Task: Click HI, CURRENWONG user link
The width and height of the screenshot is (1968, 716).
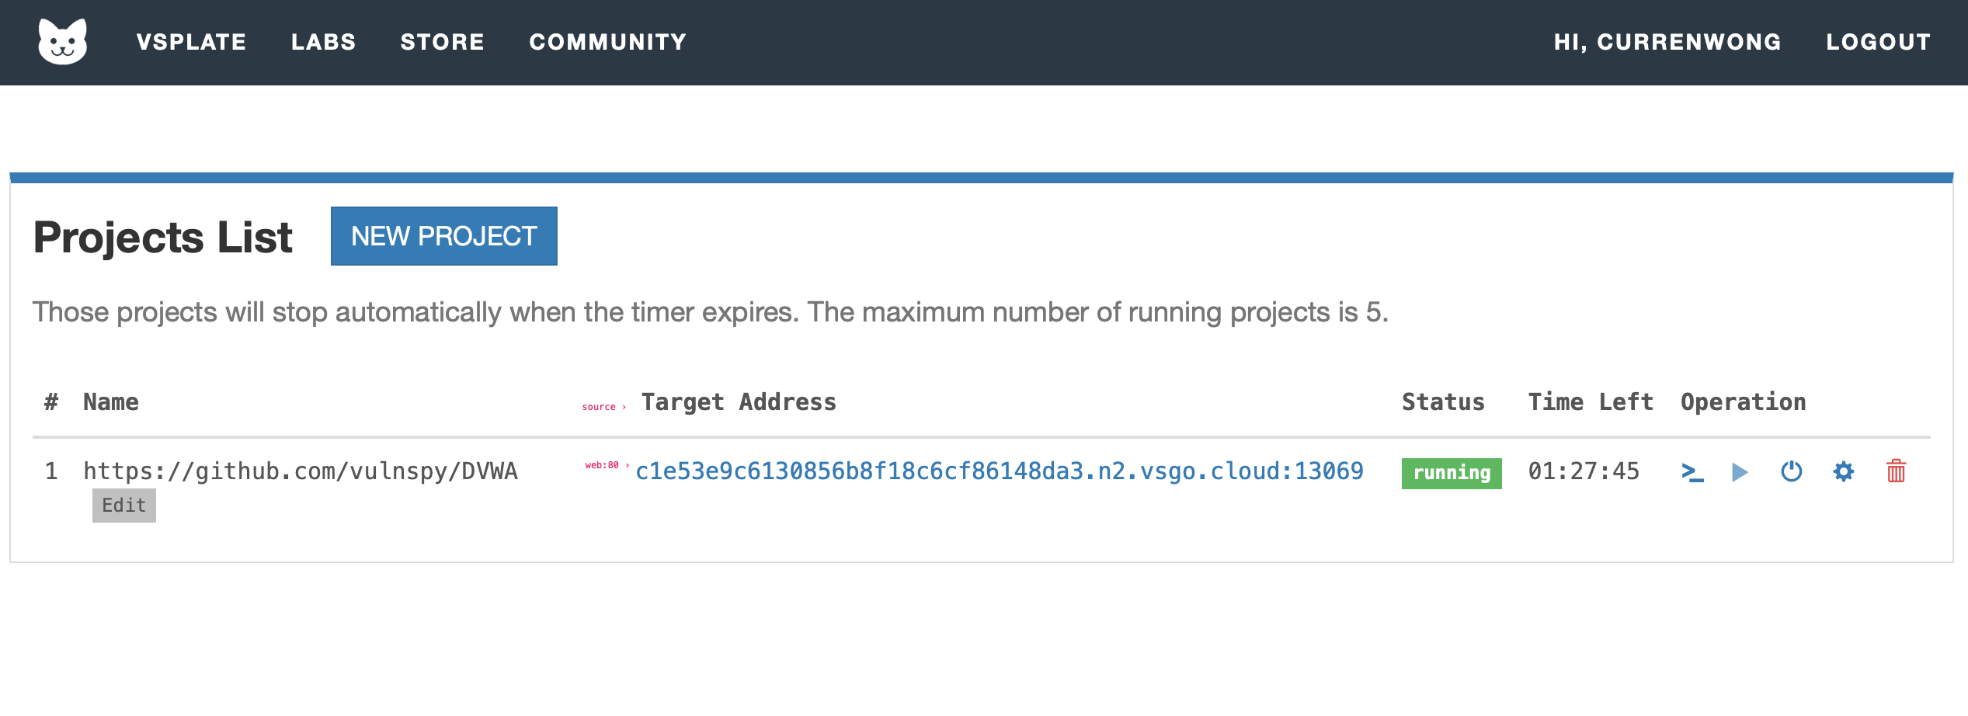Action: click(x=1667, y=42)
